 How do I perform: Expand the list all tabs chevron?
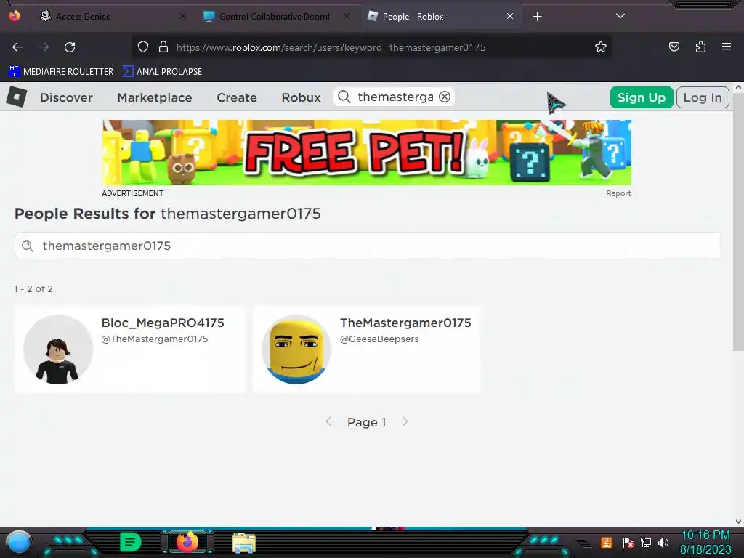[x=620, y=16]
